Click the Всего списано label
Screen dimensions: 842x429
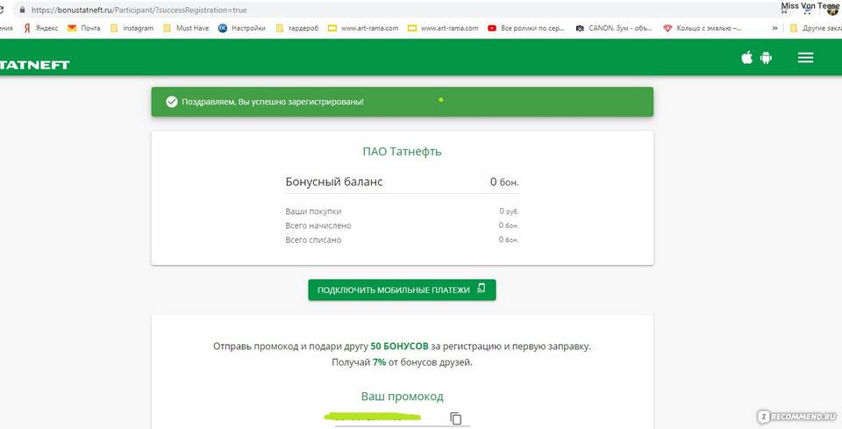point(313,240)
